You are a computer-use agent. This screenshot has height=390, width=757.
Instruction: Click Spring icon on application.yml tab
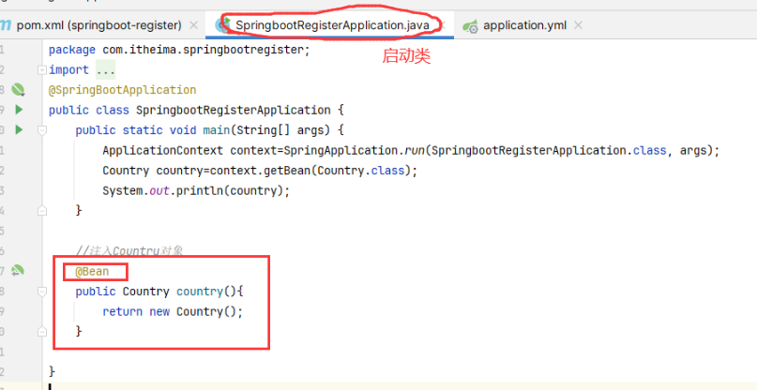[x=470, y=26]
